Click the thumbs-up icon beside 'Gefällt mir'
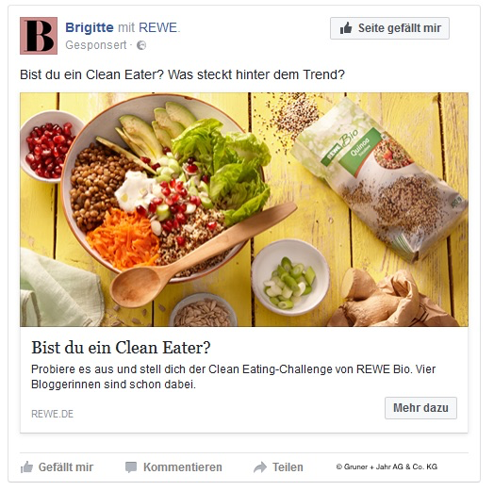Viewport: 494px width, 491px height. tap(26, 467)
